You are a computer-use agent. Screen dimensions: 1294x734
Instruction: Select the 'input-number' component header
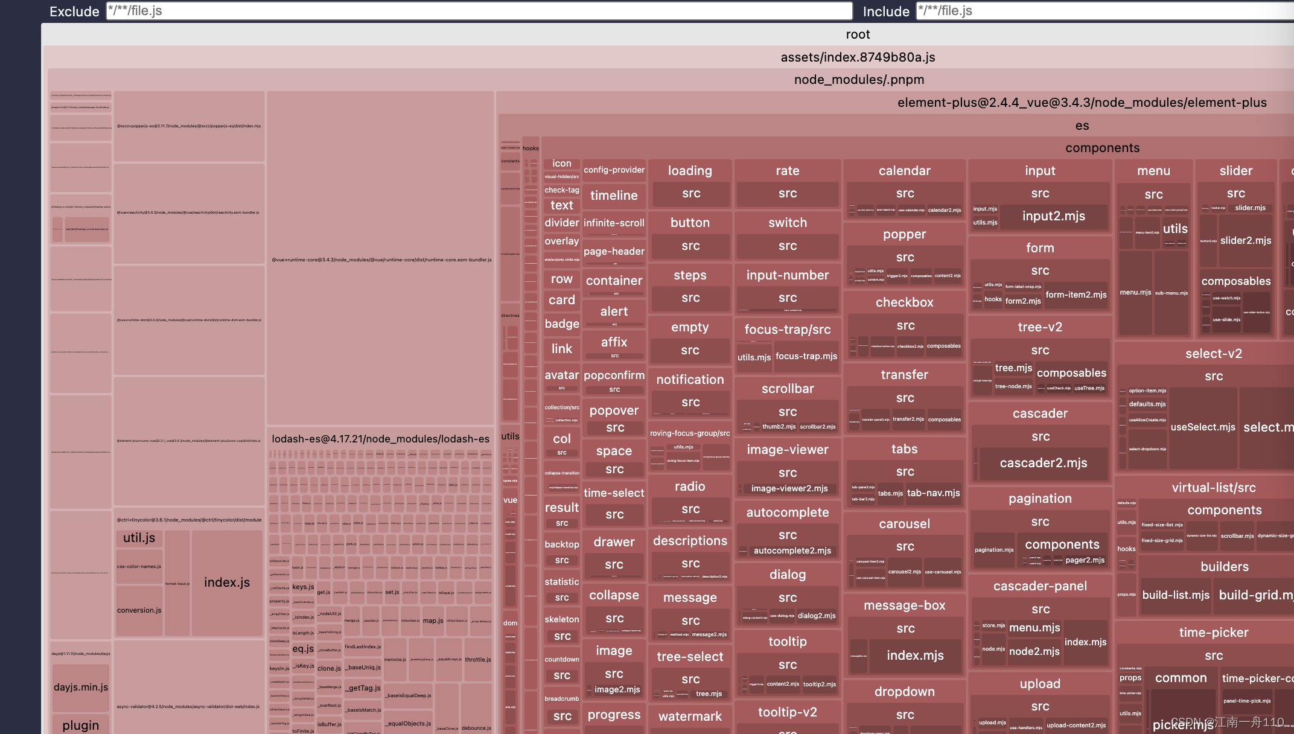point(788,275)
